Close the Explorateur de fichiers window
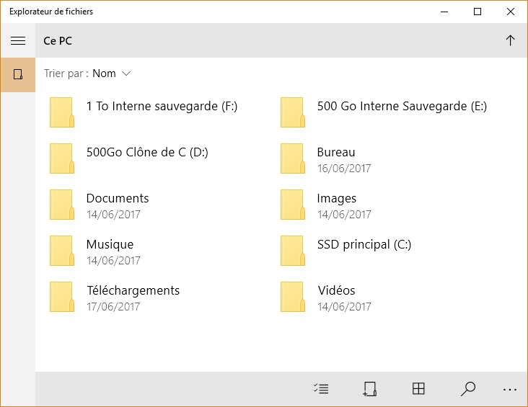Screen dimensions: 528x407 (x=510, y=12)
